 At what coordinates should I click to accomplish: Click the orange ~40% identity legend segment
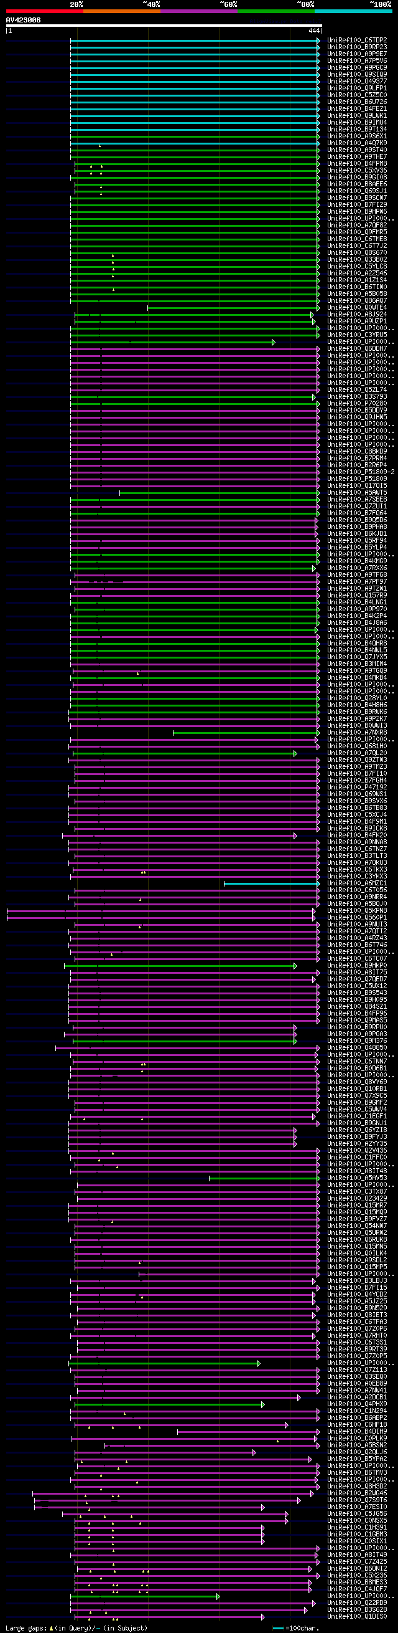121,11
